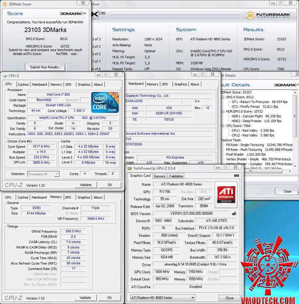Screen dimensions: 299x304
Task: Click the NB Frequency 3996.0 MHz value
Action: point(96,218)
